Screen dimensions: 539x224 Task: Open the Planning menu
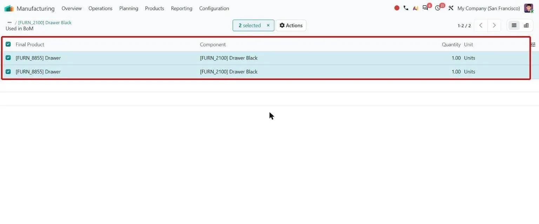129,8
